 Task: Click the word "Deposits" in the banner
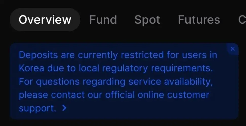point(38,55)
